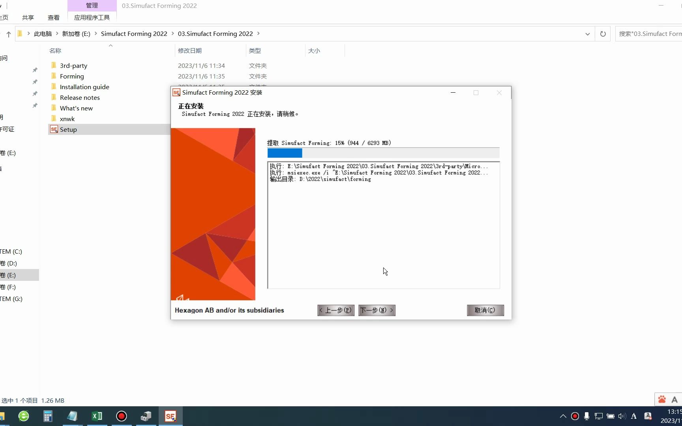Go up one folder level arrow

point(8,34)
